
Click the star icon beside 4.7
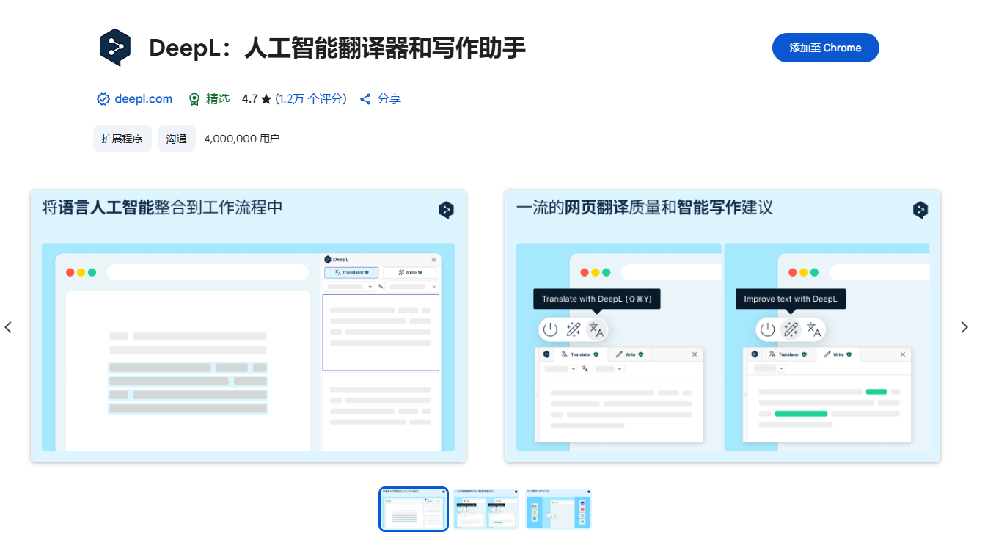(266, 99)
